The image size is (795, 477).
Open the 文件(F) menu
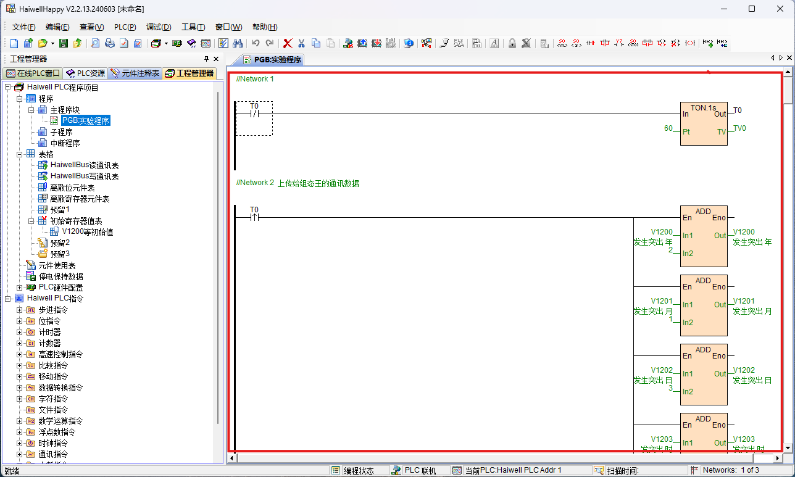tap(24, 27)
